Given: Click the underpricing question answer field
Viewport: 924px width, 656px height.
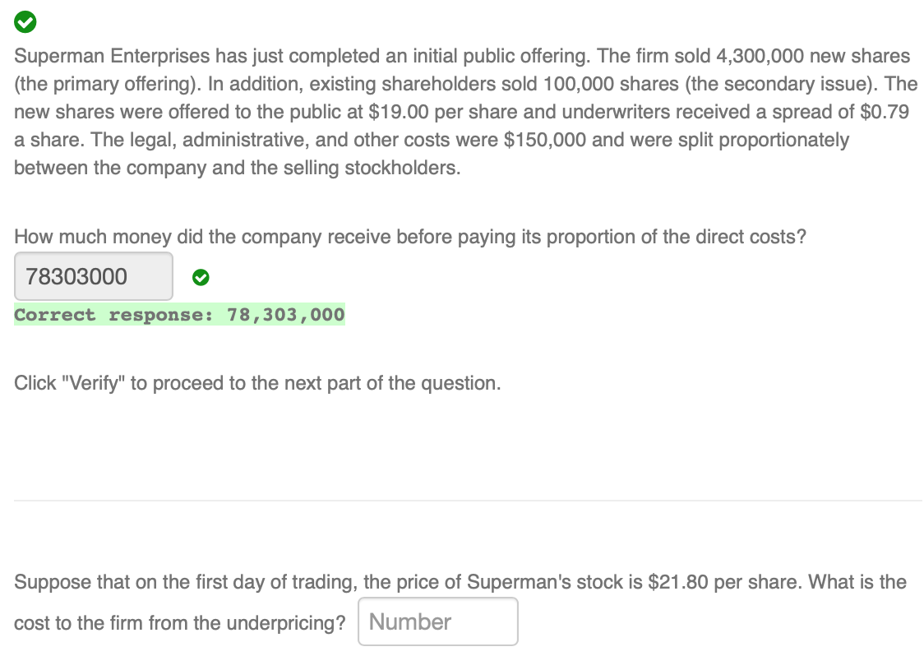Looking at the screenshot, I should coord(437,621).
